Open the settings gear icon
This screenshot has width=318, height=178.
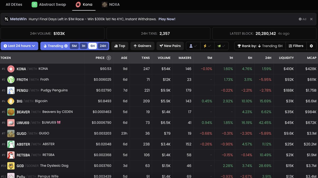tap(311, 46)
